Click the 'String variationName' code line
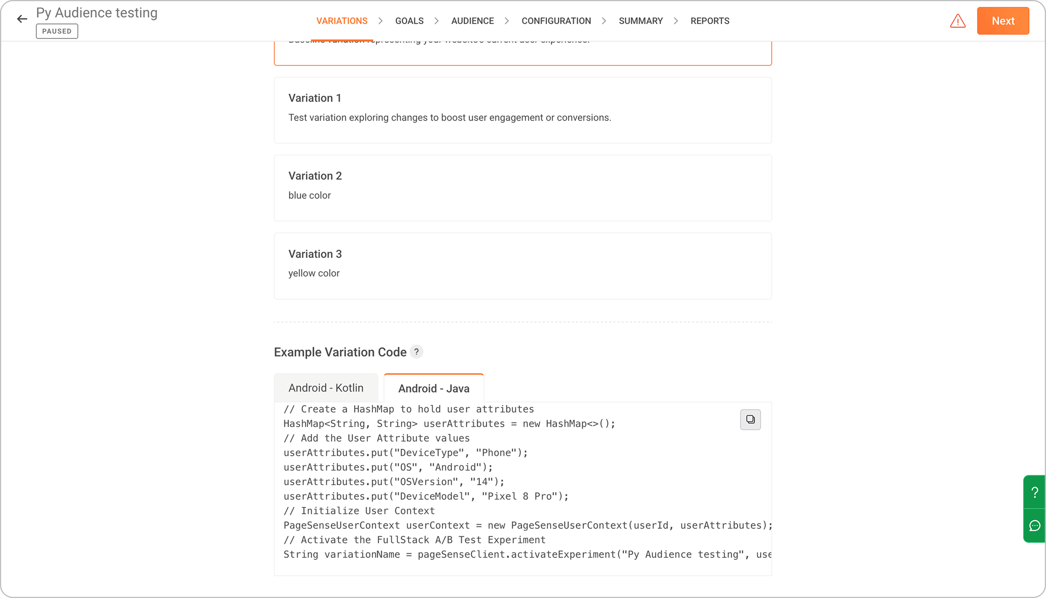 click(528, 554)
